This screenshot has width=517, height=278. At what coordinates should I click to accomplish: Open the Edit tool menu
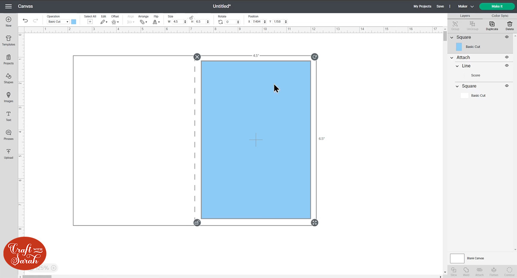tap(104, 22)
